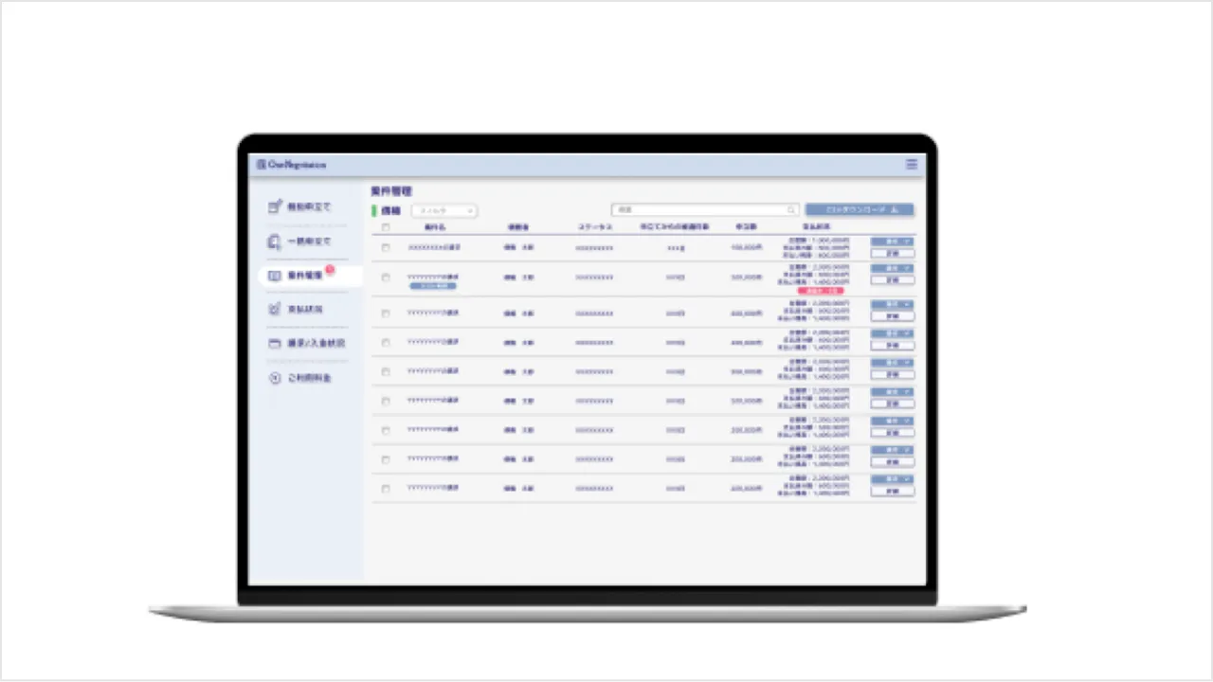Expand the blue dropdown button in the last row

point(892,479)
